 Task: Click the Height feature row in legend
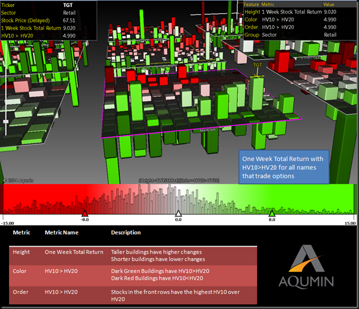pyautogui.click(x=291, y=12)
